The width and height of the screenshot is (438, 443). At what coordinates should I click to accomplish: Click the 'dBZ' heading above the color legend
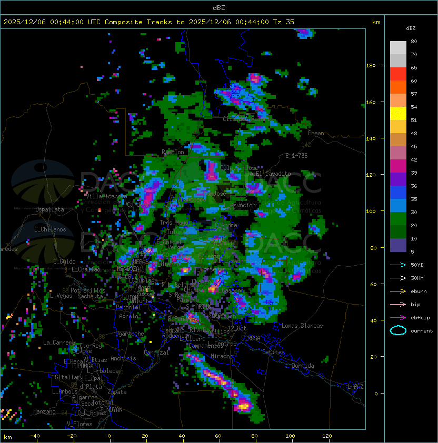pyautogui.click(x=411, y=28)
